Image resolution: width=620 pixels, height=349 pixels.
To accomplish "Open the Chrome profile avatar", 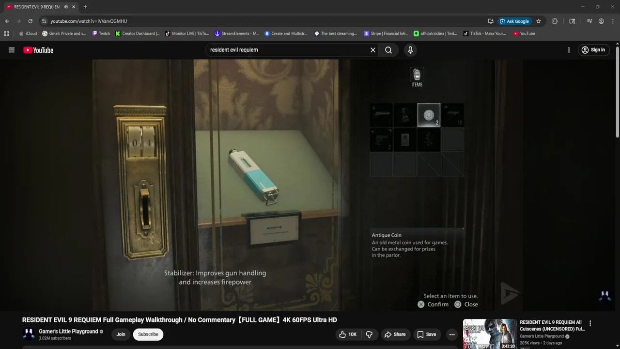I will click(601, 21).
